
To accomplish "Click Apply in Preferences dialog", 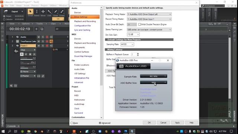I will [177, 122].
